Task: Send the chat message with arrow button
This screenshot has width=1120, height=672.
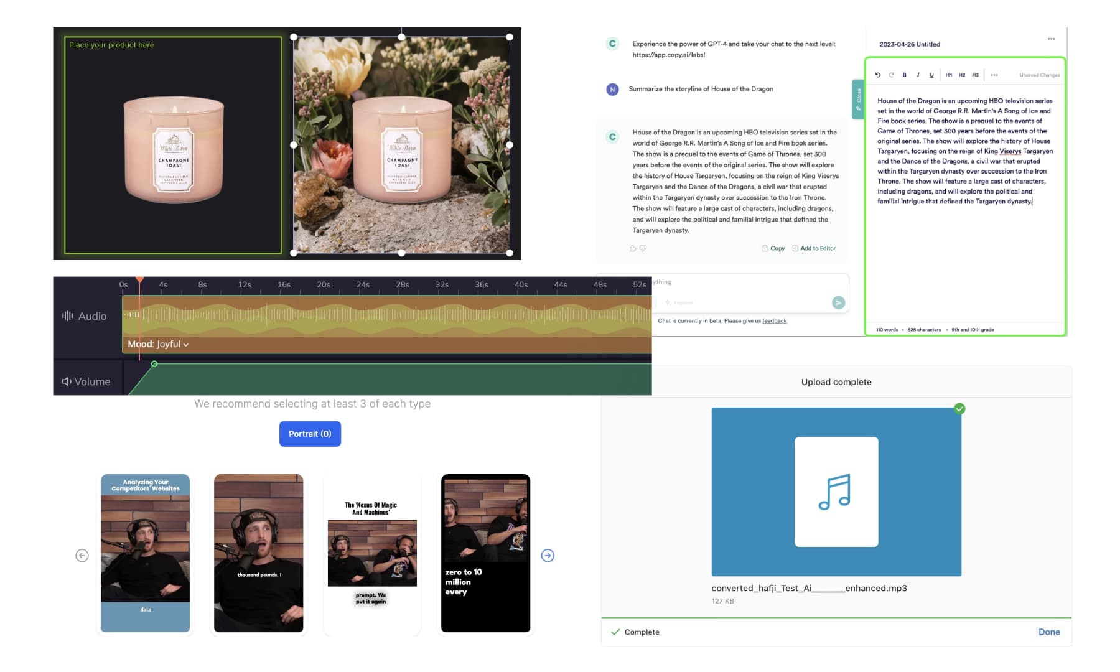Action: click(x=838, y=302)
